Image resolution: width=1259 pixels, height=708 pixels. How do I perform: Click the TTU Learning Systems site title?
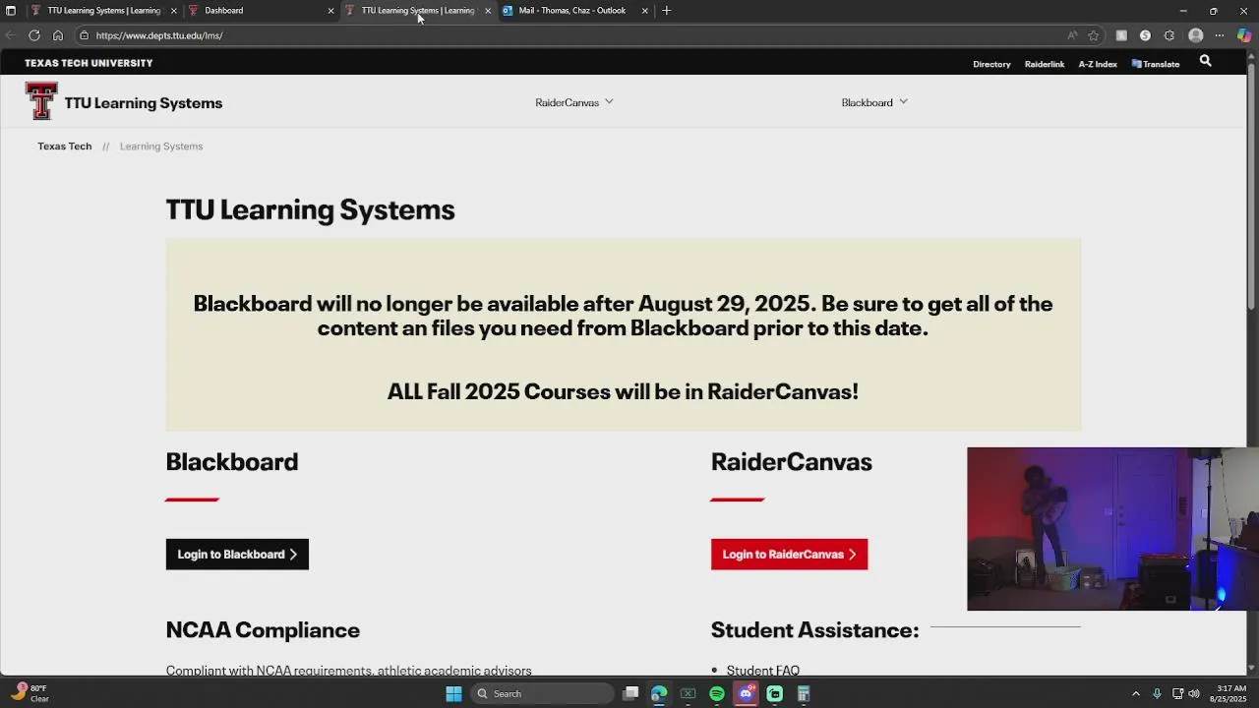click(x=144, y=102)
